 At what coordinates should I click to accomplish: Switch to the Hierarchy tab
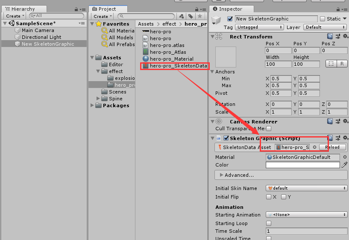pyautogui.click(x=24, y=9)
